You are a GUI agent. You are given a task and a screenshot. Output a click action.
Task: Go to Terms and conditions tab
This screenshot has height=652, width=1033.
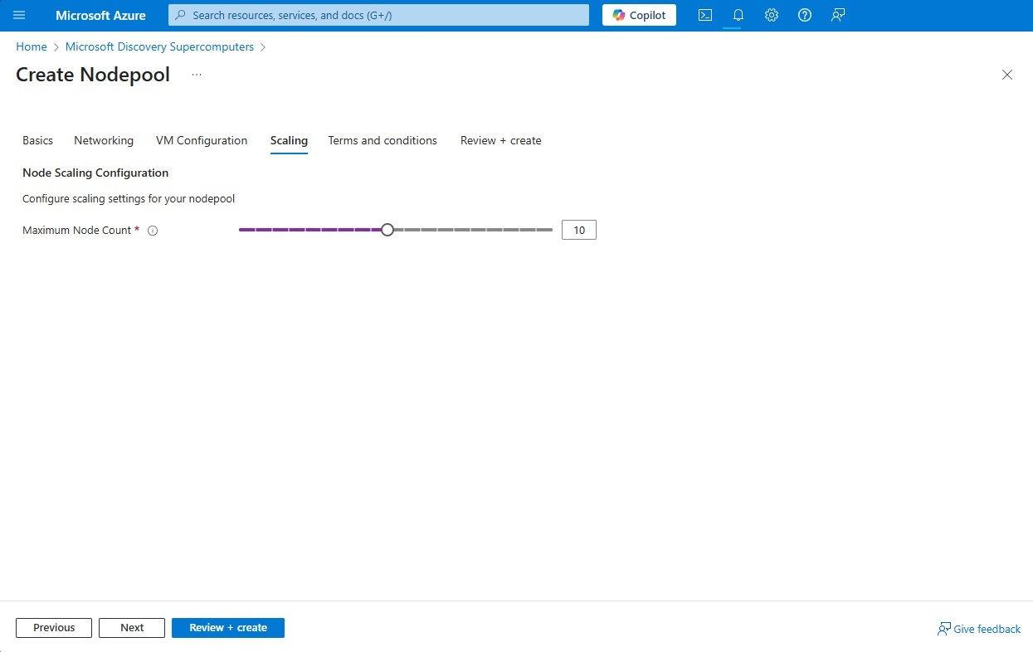click(x=383, y=140)
